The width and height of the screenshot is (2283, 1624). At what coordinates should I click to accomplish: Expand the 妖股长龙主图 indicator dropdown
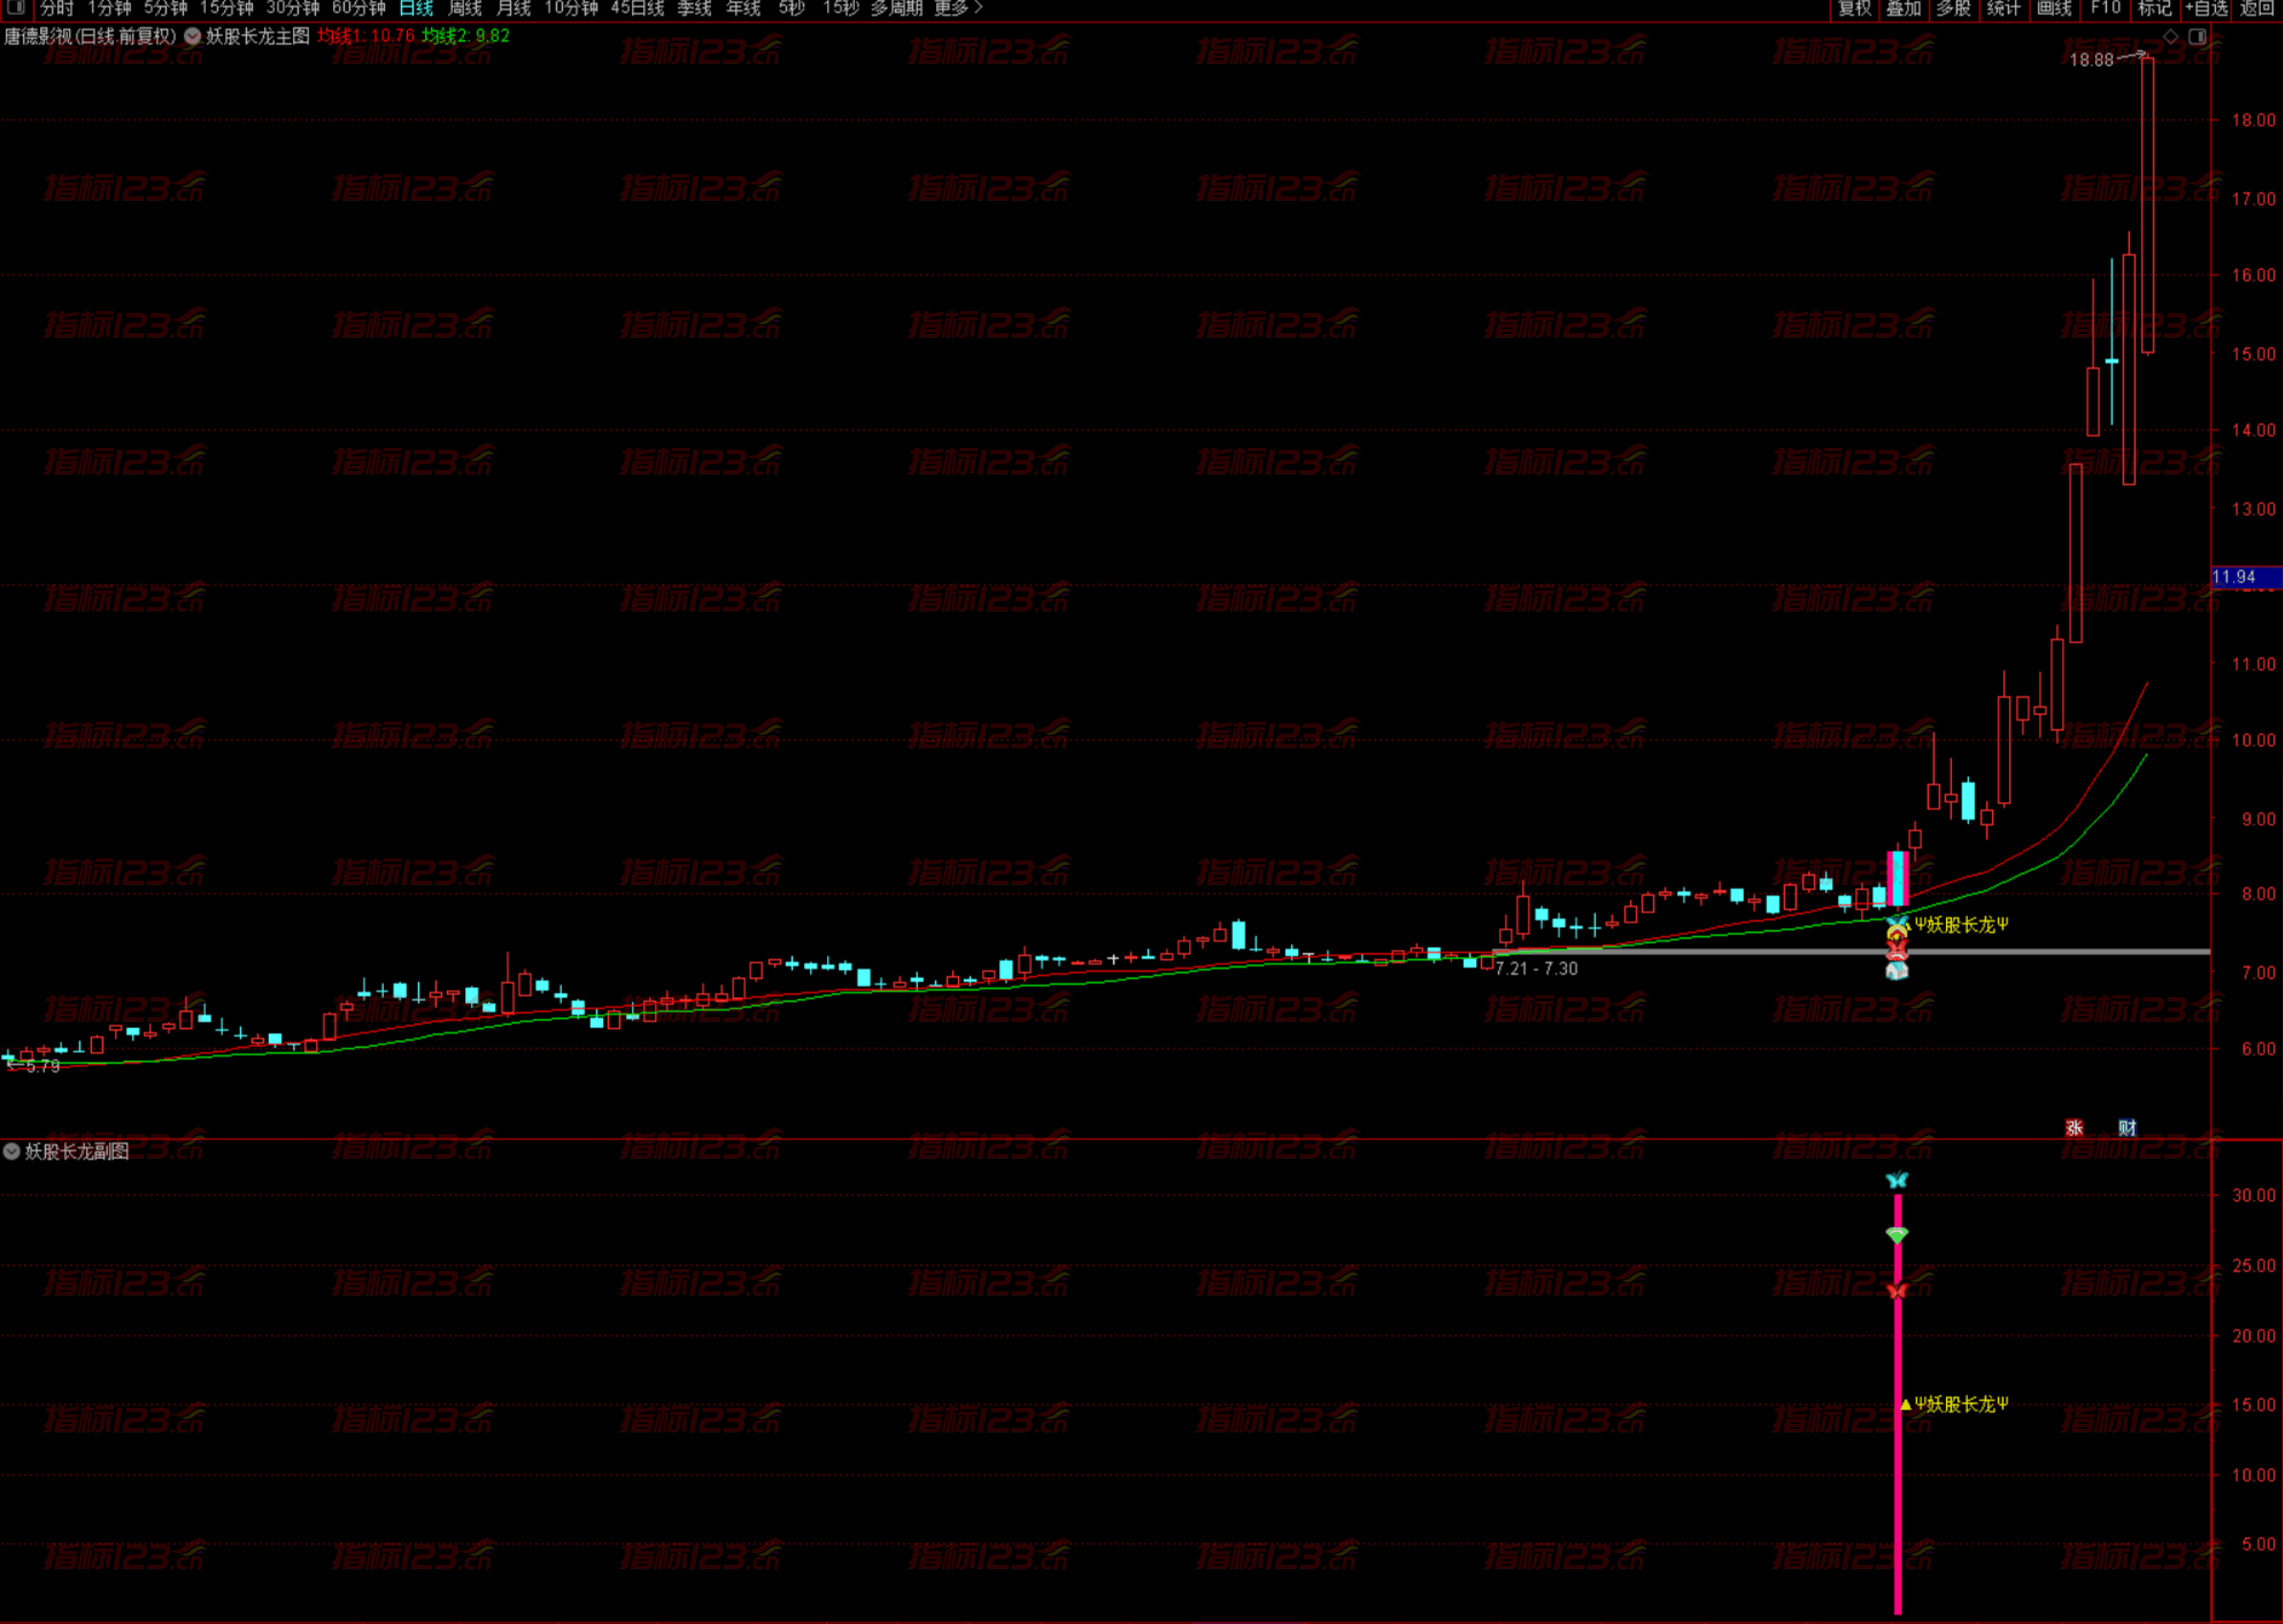[x=193, y=36]
